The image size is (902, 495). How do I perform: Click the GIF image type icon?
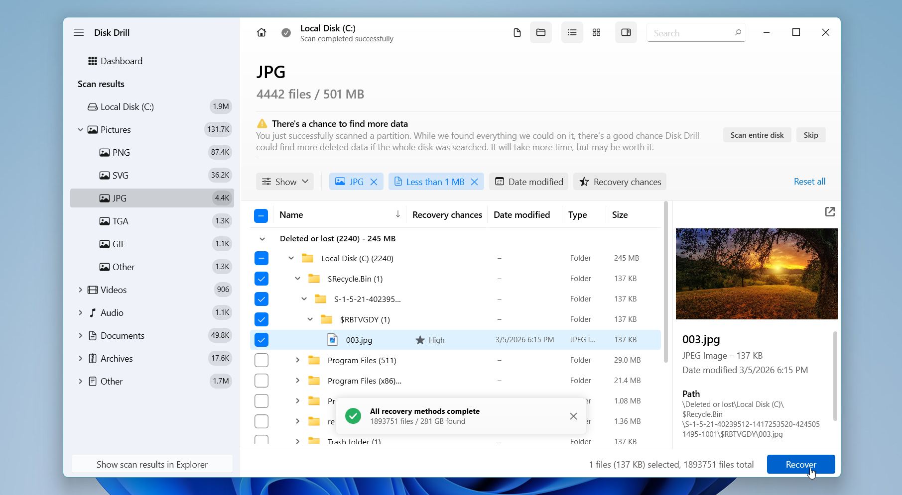coord(105,244)
